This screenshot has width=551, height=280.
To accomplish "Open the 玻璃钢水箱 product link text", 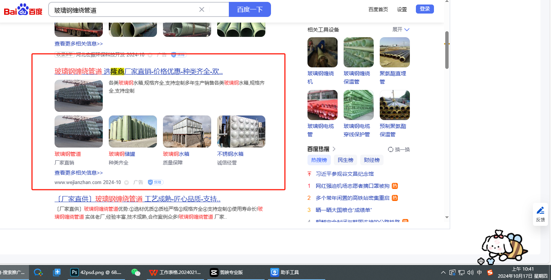I will click(x=176, y=154).
